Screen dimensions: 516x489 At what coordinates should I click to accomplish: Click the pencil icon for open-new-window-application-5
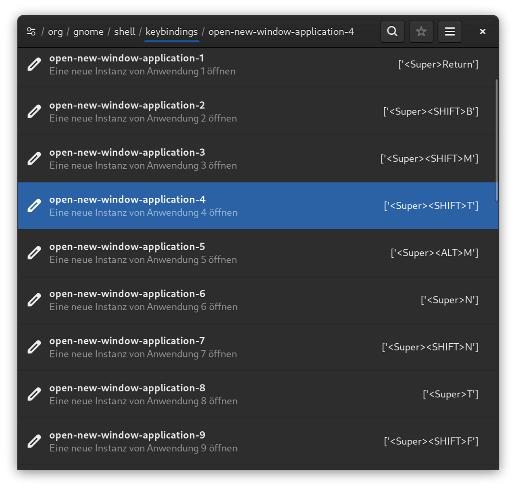[x=34, y=253]
